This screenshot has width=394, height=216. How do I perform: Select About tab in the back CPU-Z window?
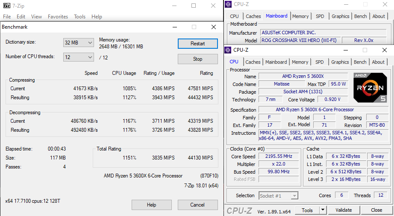[x=379, y=16]
